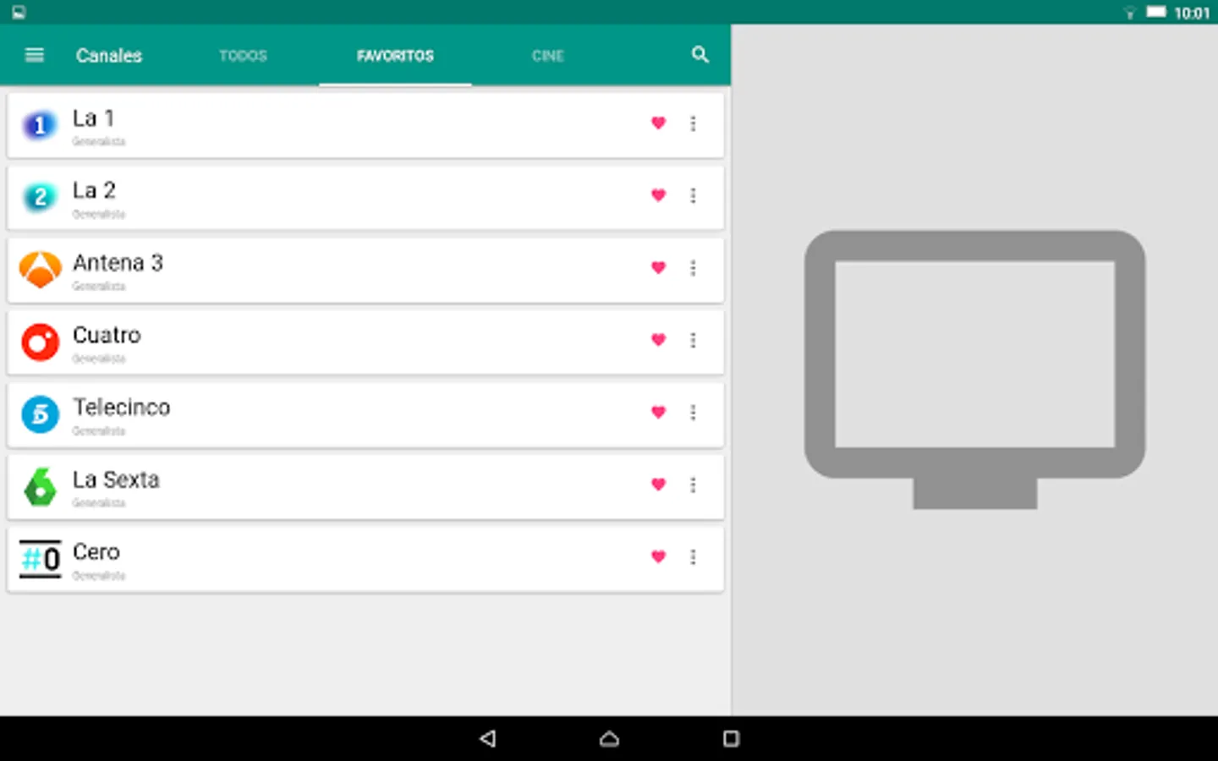Click the Generalista label under La 1

pos(98,141)
